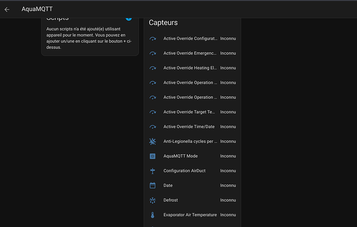357x227 pixels.
Task: Click the Inconnu value for Evaporator Air Temperature
Action: 228,215
